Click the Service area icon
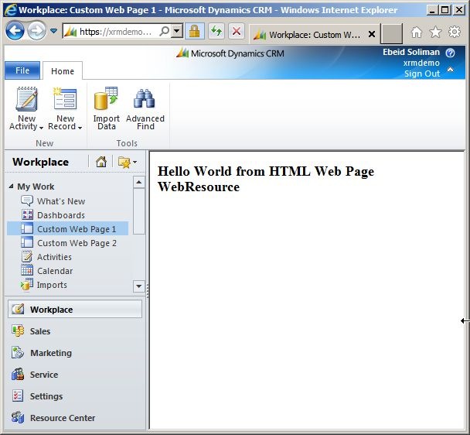The height and width of the screenshot is (435, 470). 18,375
